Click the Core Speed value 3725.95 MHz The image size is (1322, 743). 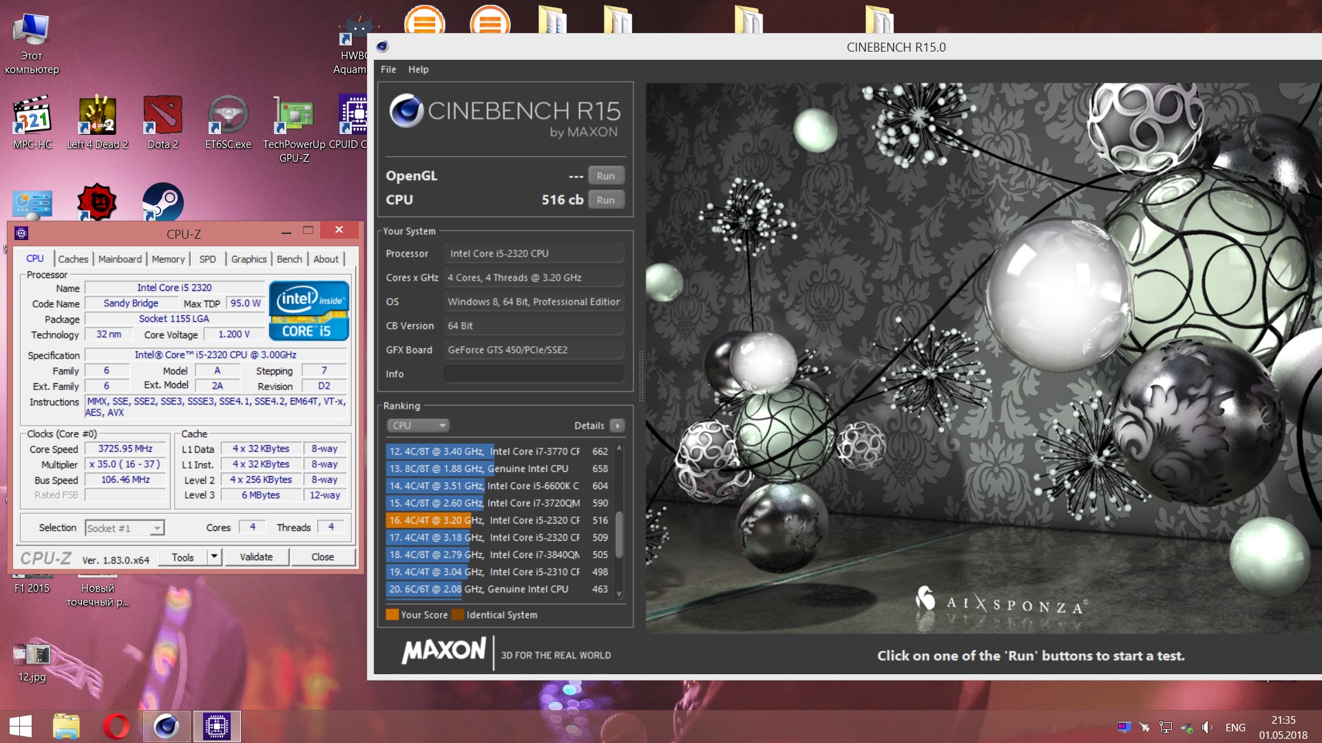(x=125, y=449)
